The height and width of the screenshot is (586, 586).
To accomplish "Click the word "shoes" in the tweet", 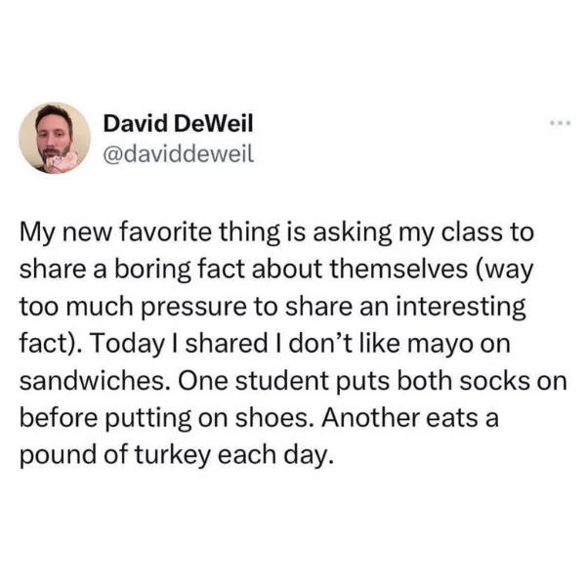I will coord(274,418).
